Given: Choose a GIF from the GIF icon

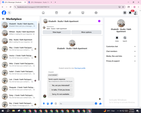Looking at the screenshot, I should tap(56, 104).
